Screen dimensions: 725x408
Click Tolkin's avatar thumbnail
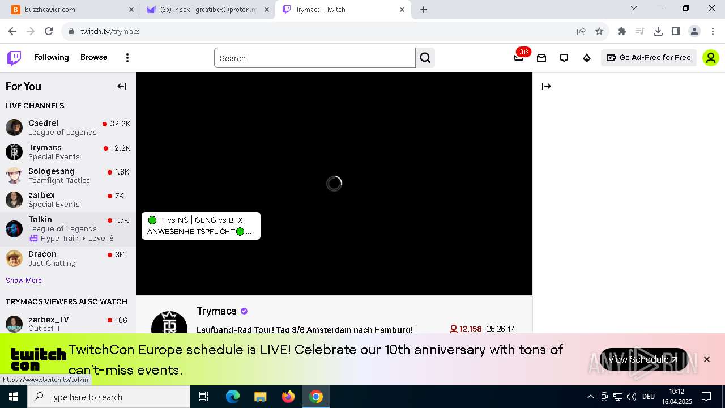14,229
